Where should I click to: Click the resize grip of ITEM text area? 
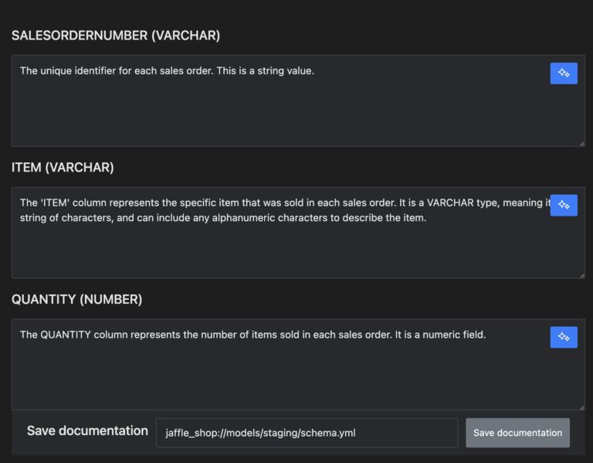click(581, 274)
